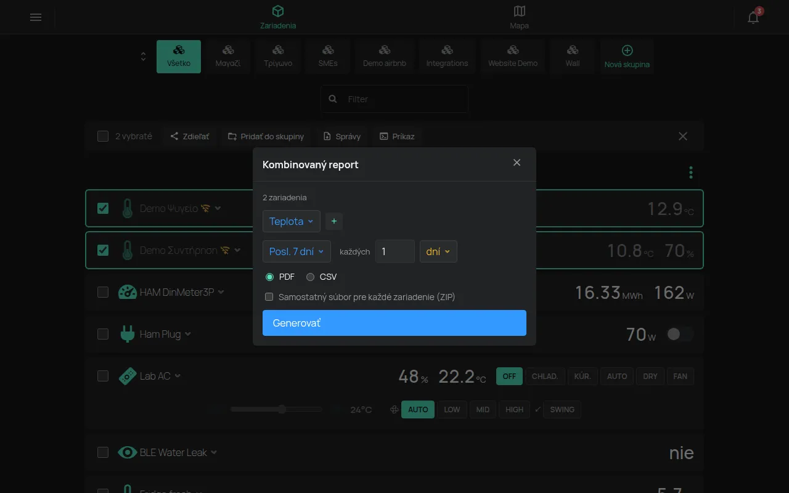Adjust the Lab AC temperature slider
The image size is (789, 493).
(276, 409)
